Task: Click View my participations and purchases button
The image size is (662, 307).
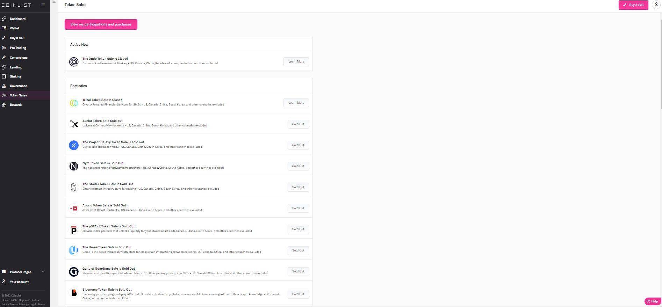Action: point(101,24)
